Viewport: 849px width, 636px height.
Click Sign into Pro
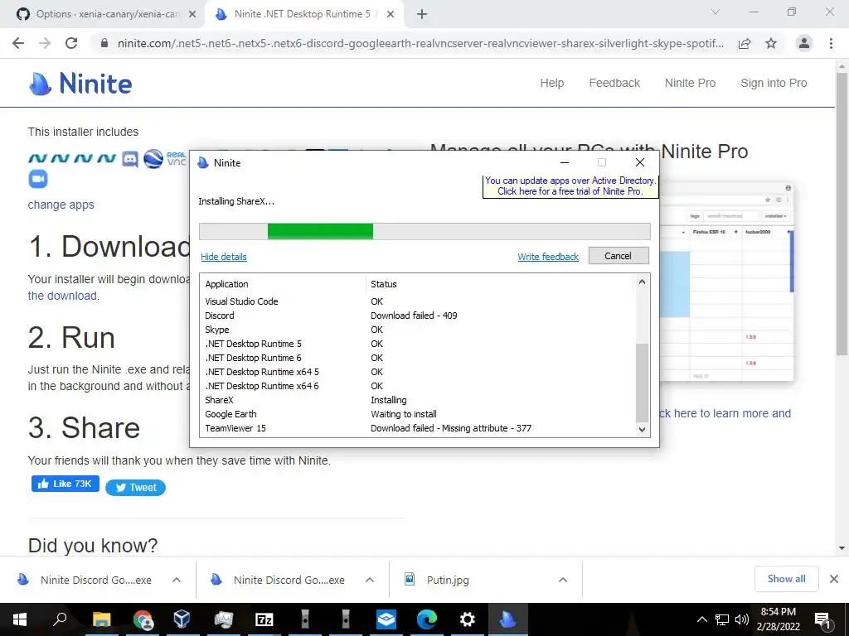[774, 83]
